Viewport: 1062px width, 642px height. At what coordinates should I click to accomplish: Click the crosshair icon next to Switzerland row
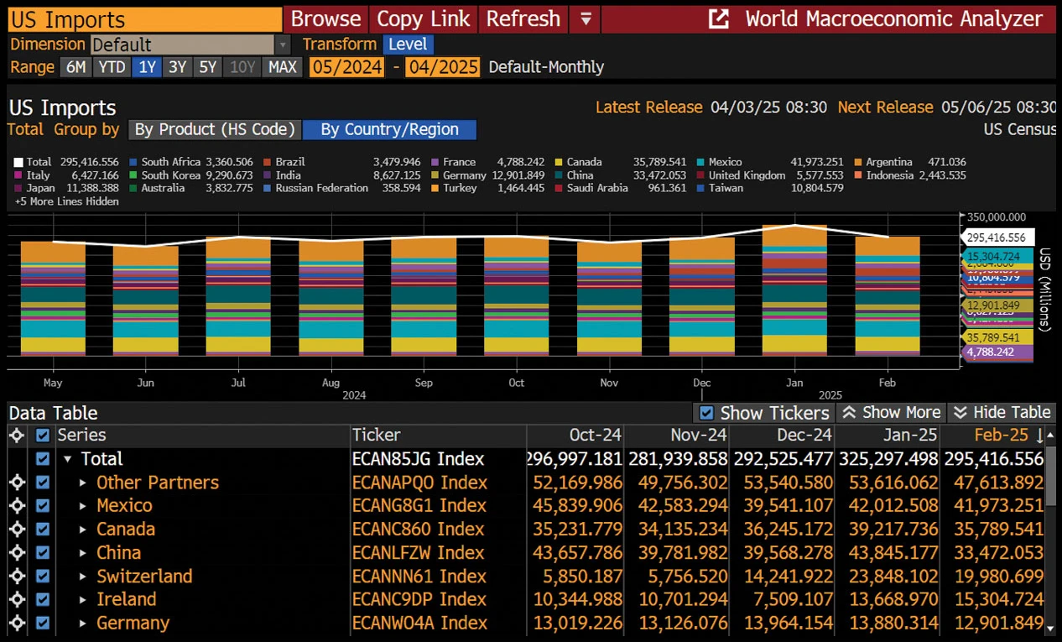(17, 577)
